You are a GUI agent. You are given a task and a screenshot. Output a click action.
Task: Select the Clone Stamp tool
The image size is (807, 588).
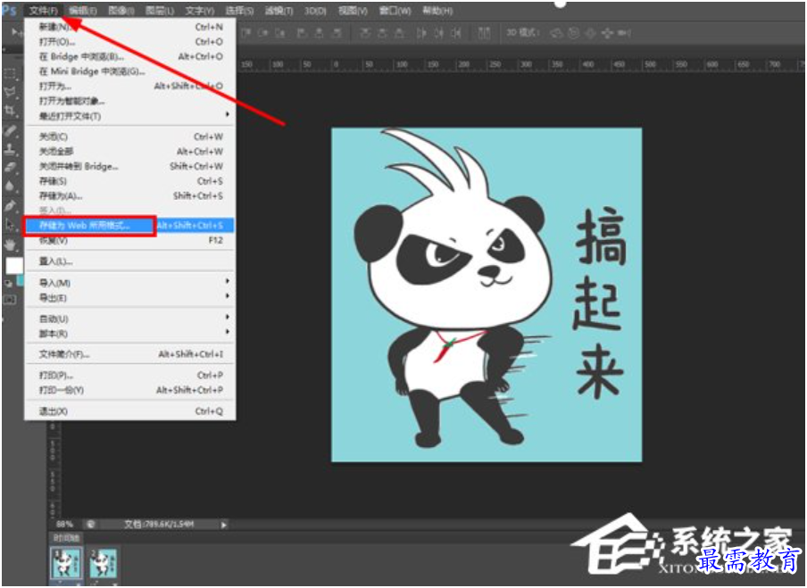pyautogui.click(x=10, y=149)
